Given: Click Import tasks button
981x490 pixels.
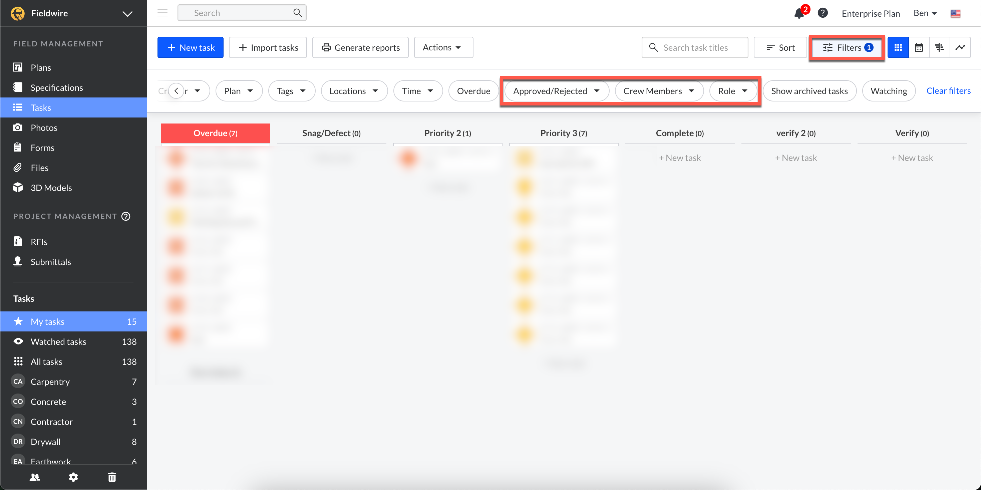Looking at the screenshot, I should (x=268, y=48).
